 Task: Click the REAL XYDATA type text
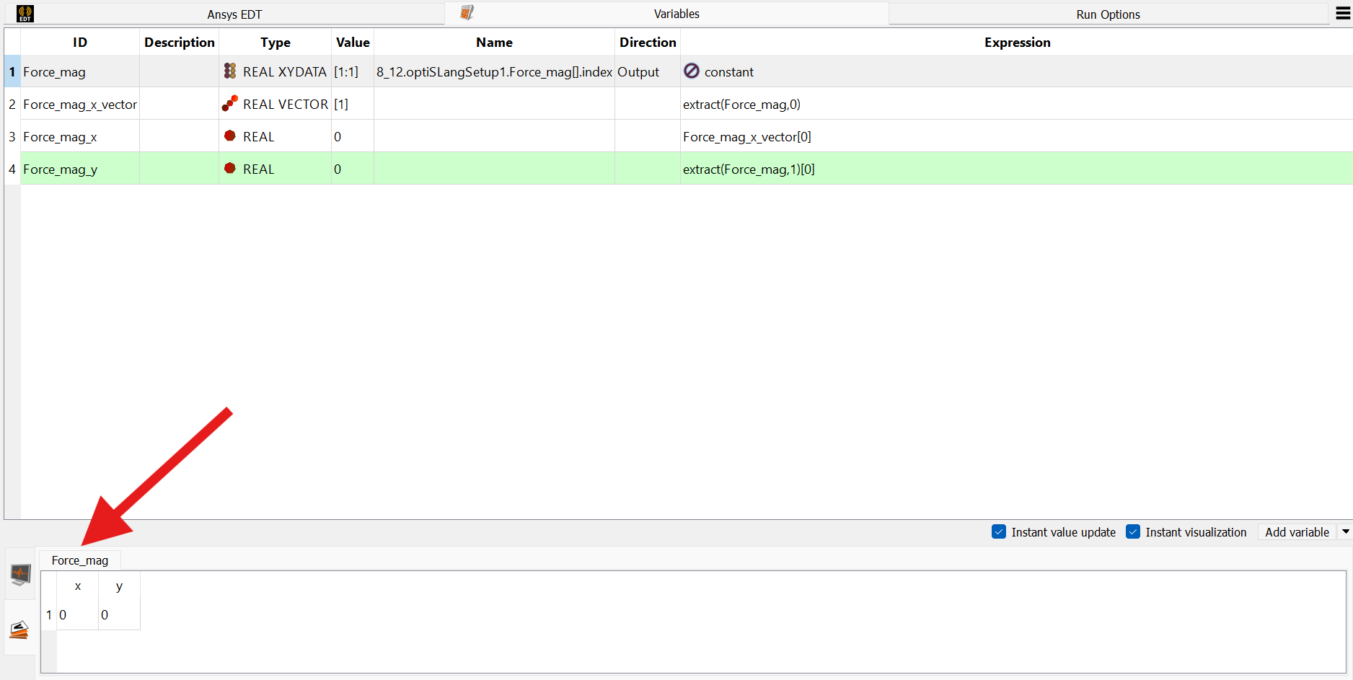click(x=285, y=72)
